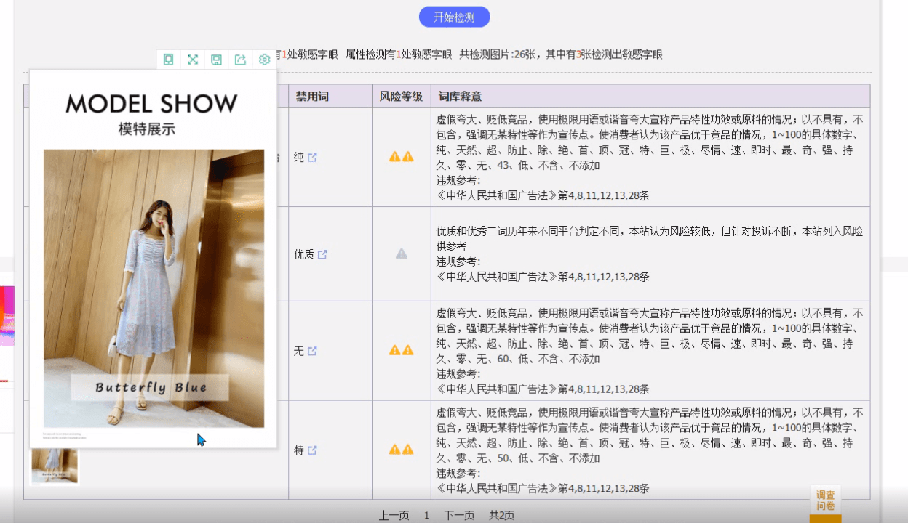908x523 pixels.
Task: Go to next page via 下一页
Action: point(459,515)
